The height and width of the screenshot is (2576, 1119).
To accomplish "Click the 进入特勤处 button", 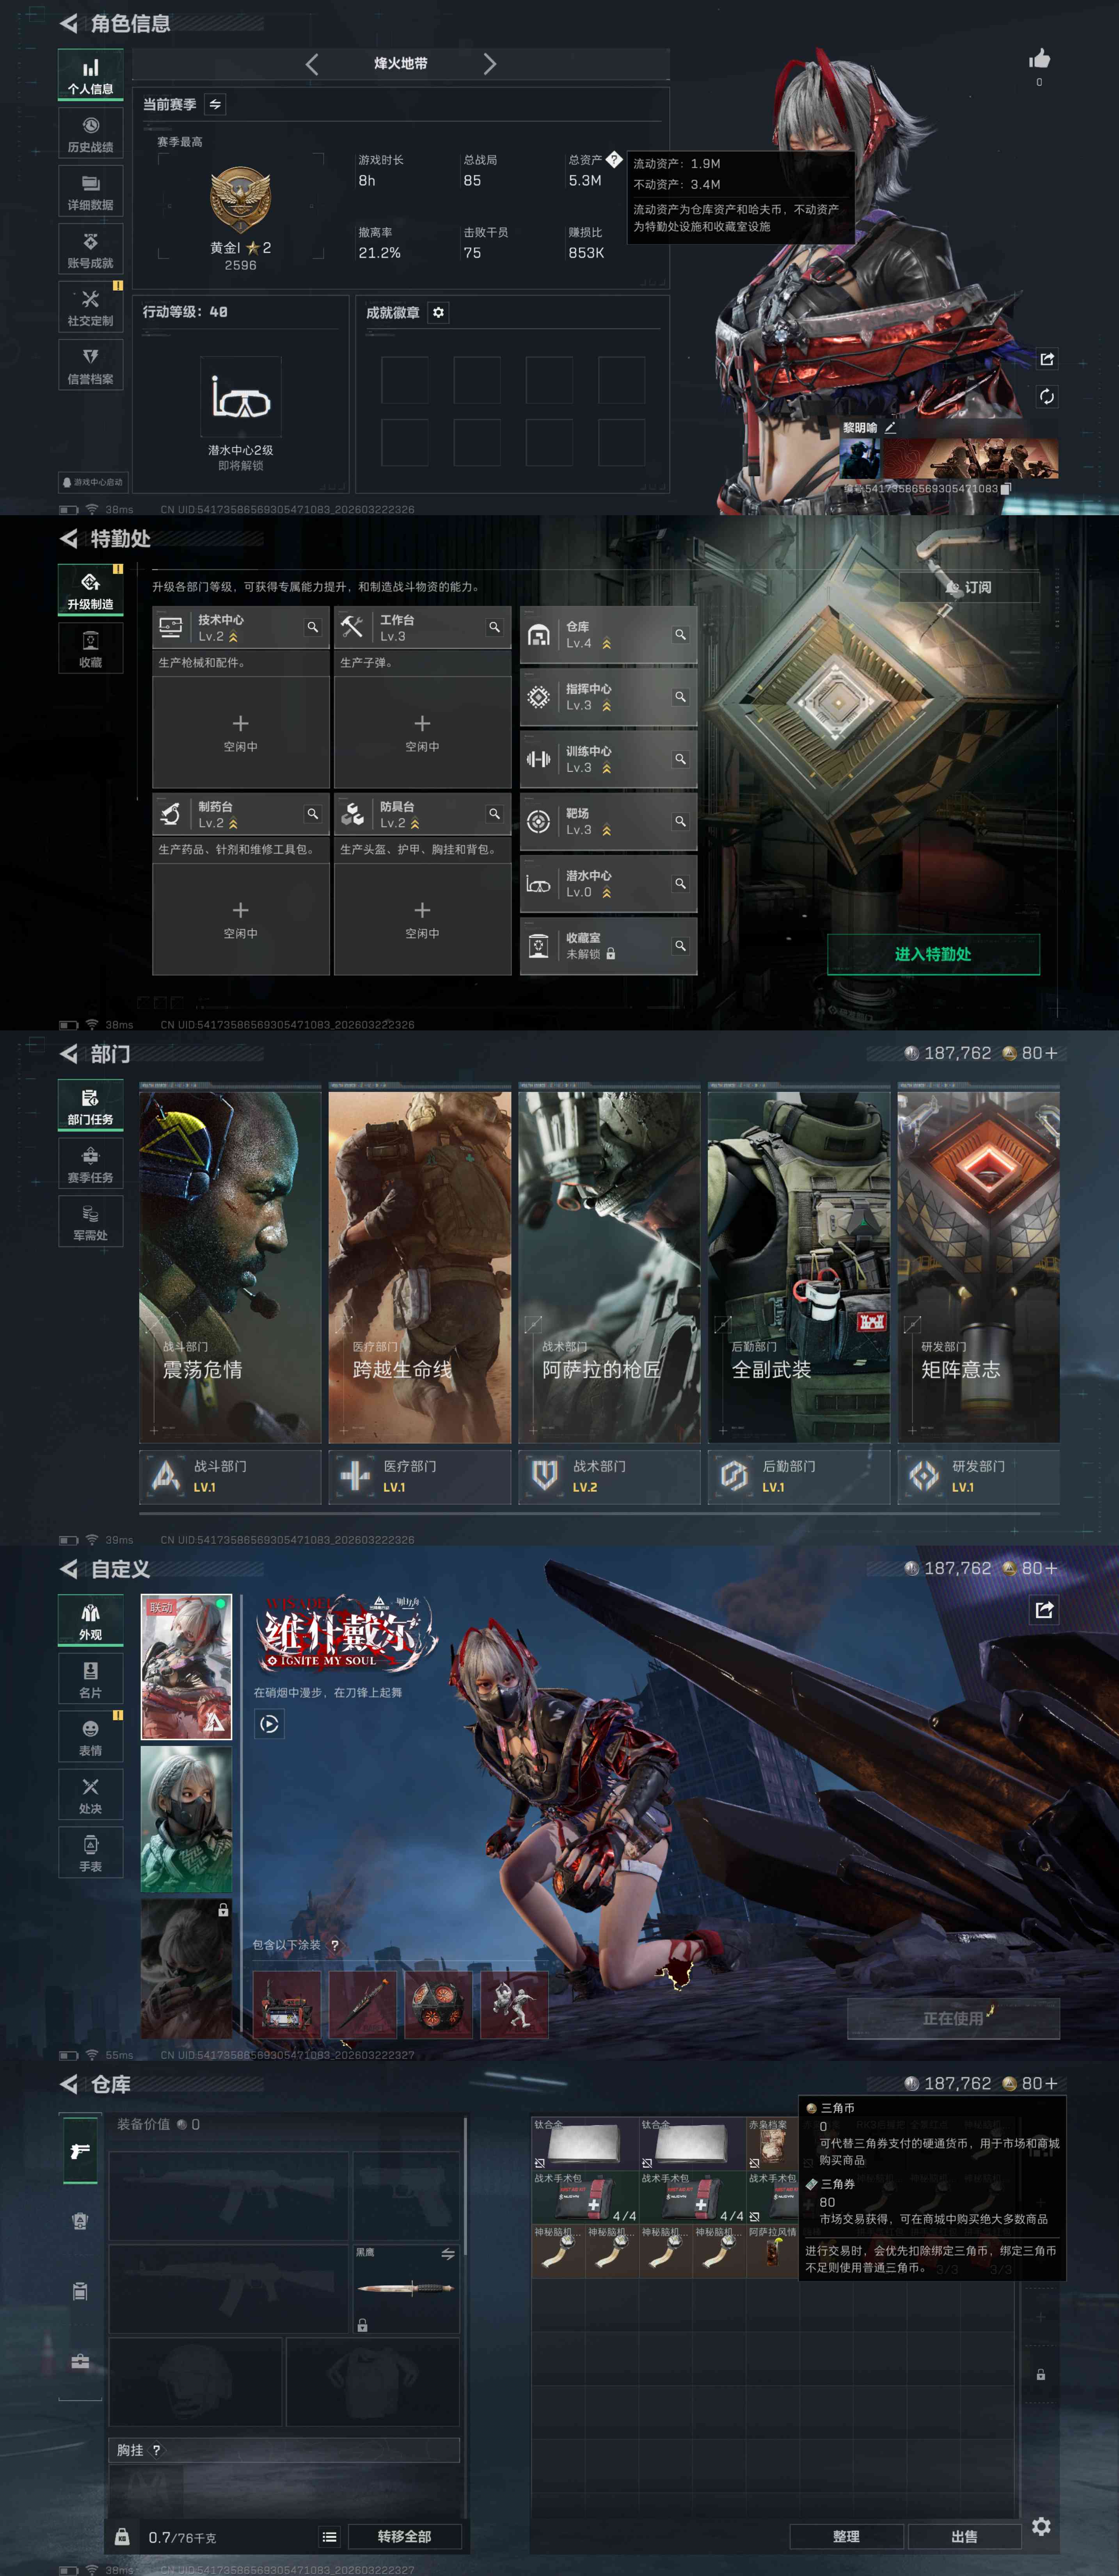I will tap(932, 954).
